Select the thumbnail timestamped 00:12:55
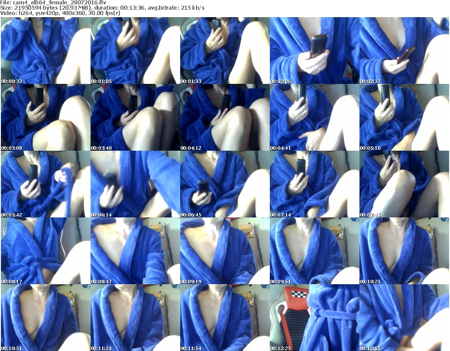Viewport: 450px width, 351px height. (x=404, y=318)
